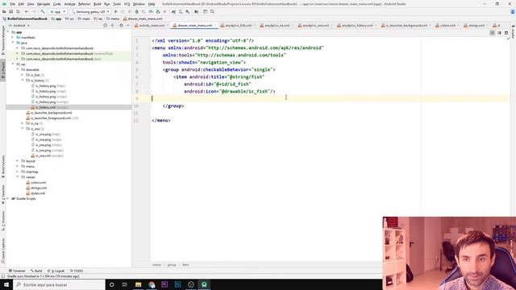Click the scroll-from-source target icon
This screenshot has width=516, height=290.
click(x=106, y=25)
